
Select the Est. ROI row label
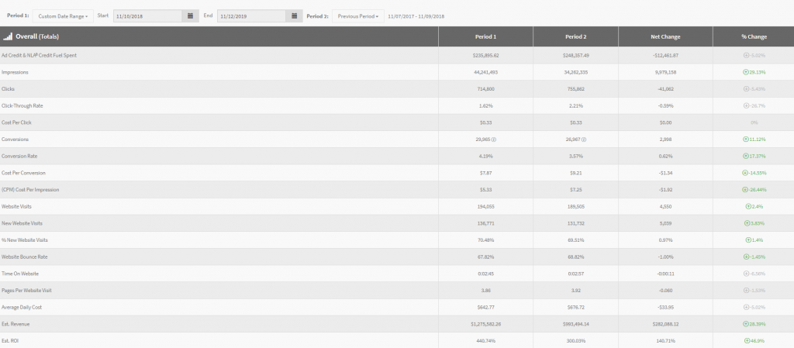tap(10, 341)
